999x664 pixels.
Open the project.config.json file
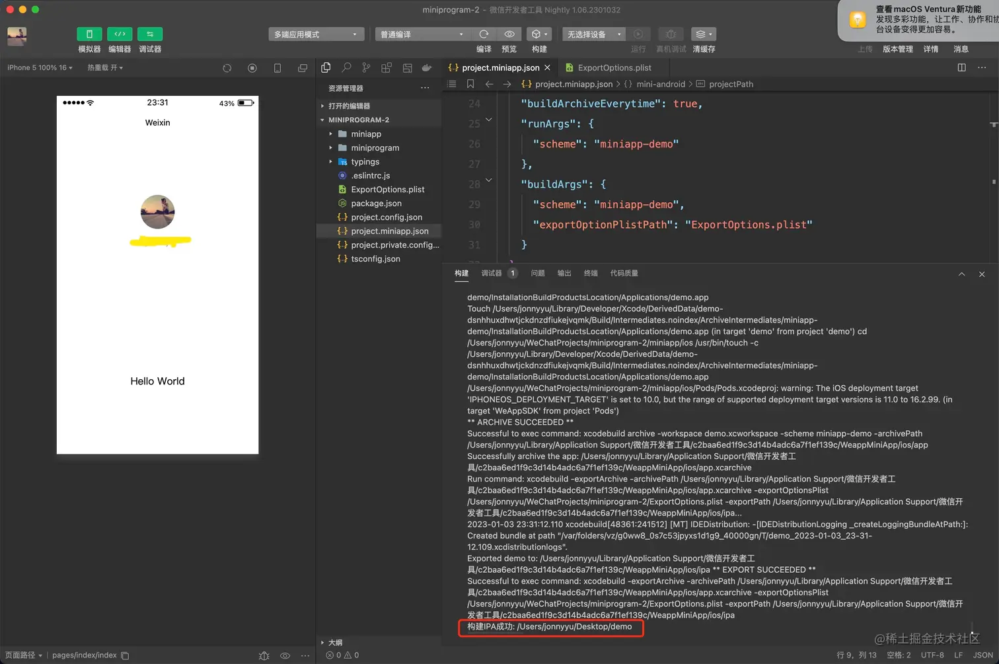(379, 217)
